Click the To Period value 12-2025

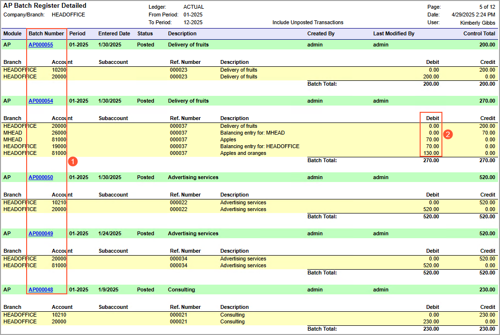193,22
